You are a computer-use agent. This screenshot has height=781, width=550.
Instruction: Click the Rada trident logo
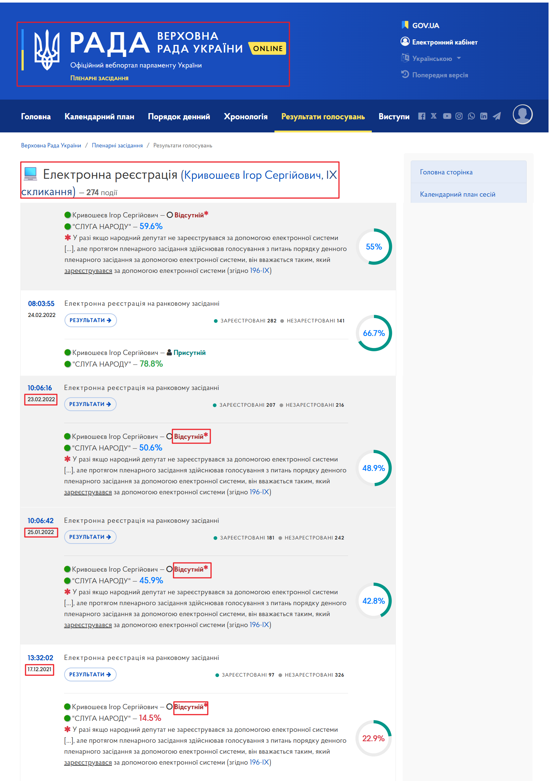pos(47,50)
